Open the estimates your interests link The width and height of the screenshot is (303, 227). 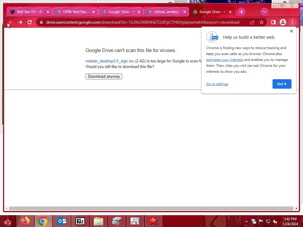click(x=225, y=60)
